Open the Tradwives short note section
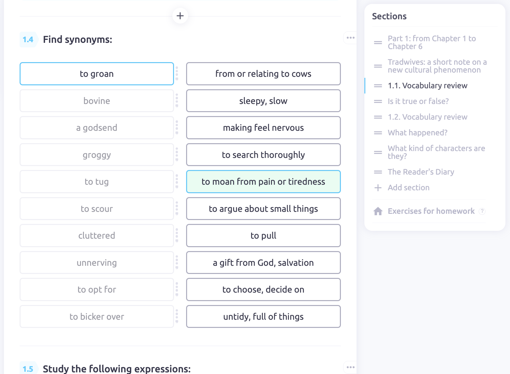The image size is (510, 374). point(437,66)
